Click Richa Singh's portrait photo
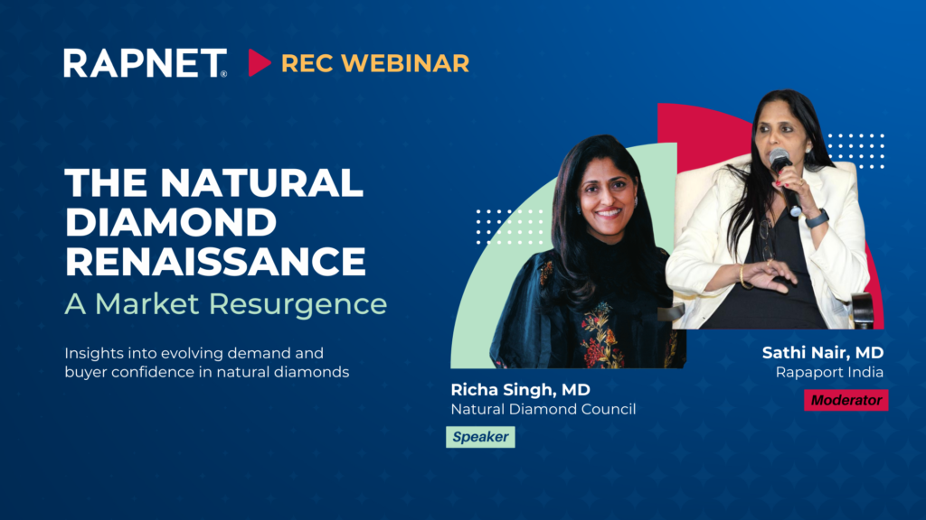The width and height of the screenshot is (926, 520). [585, 254]
